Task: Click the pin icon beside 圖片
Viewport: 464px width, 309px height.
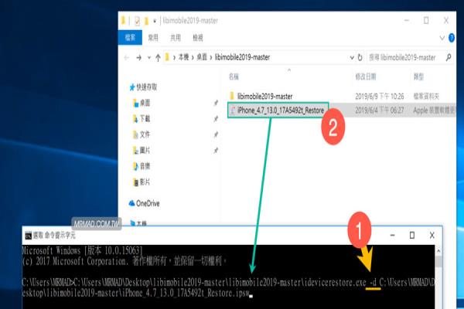Action: tap(216, 150)
